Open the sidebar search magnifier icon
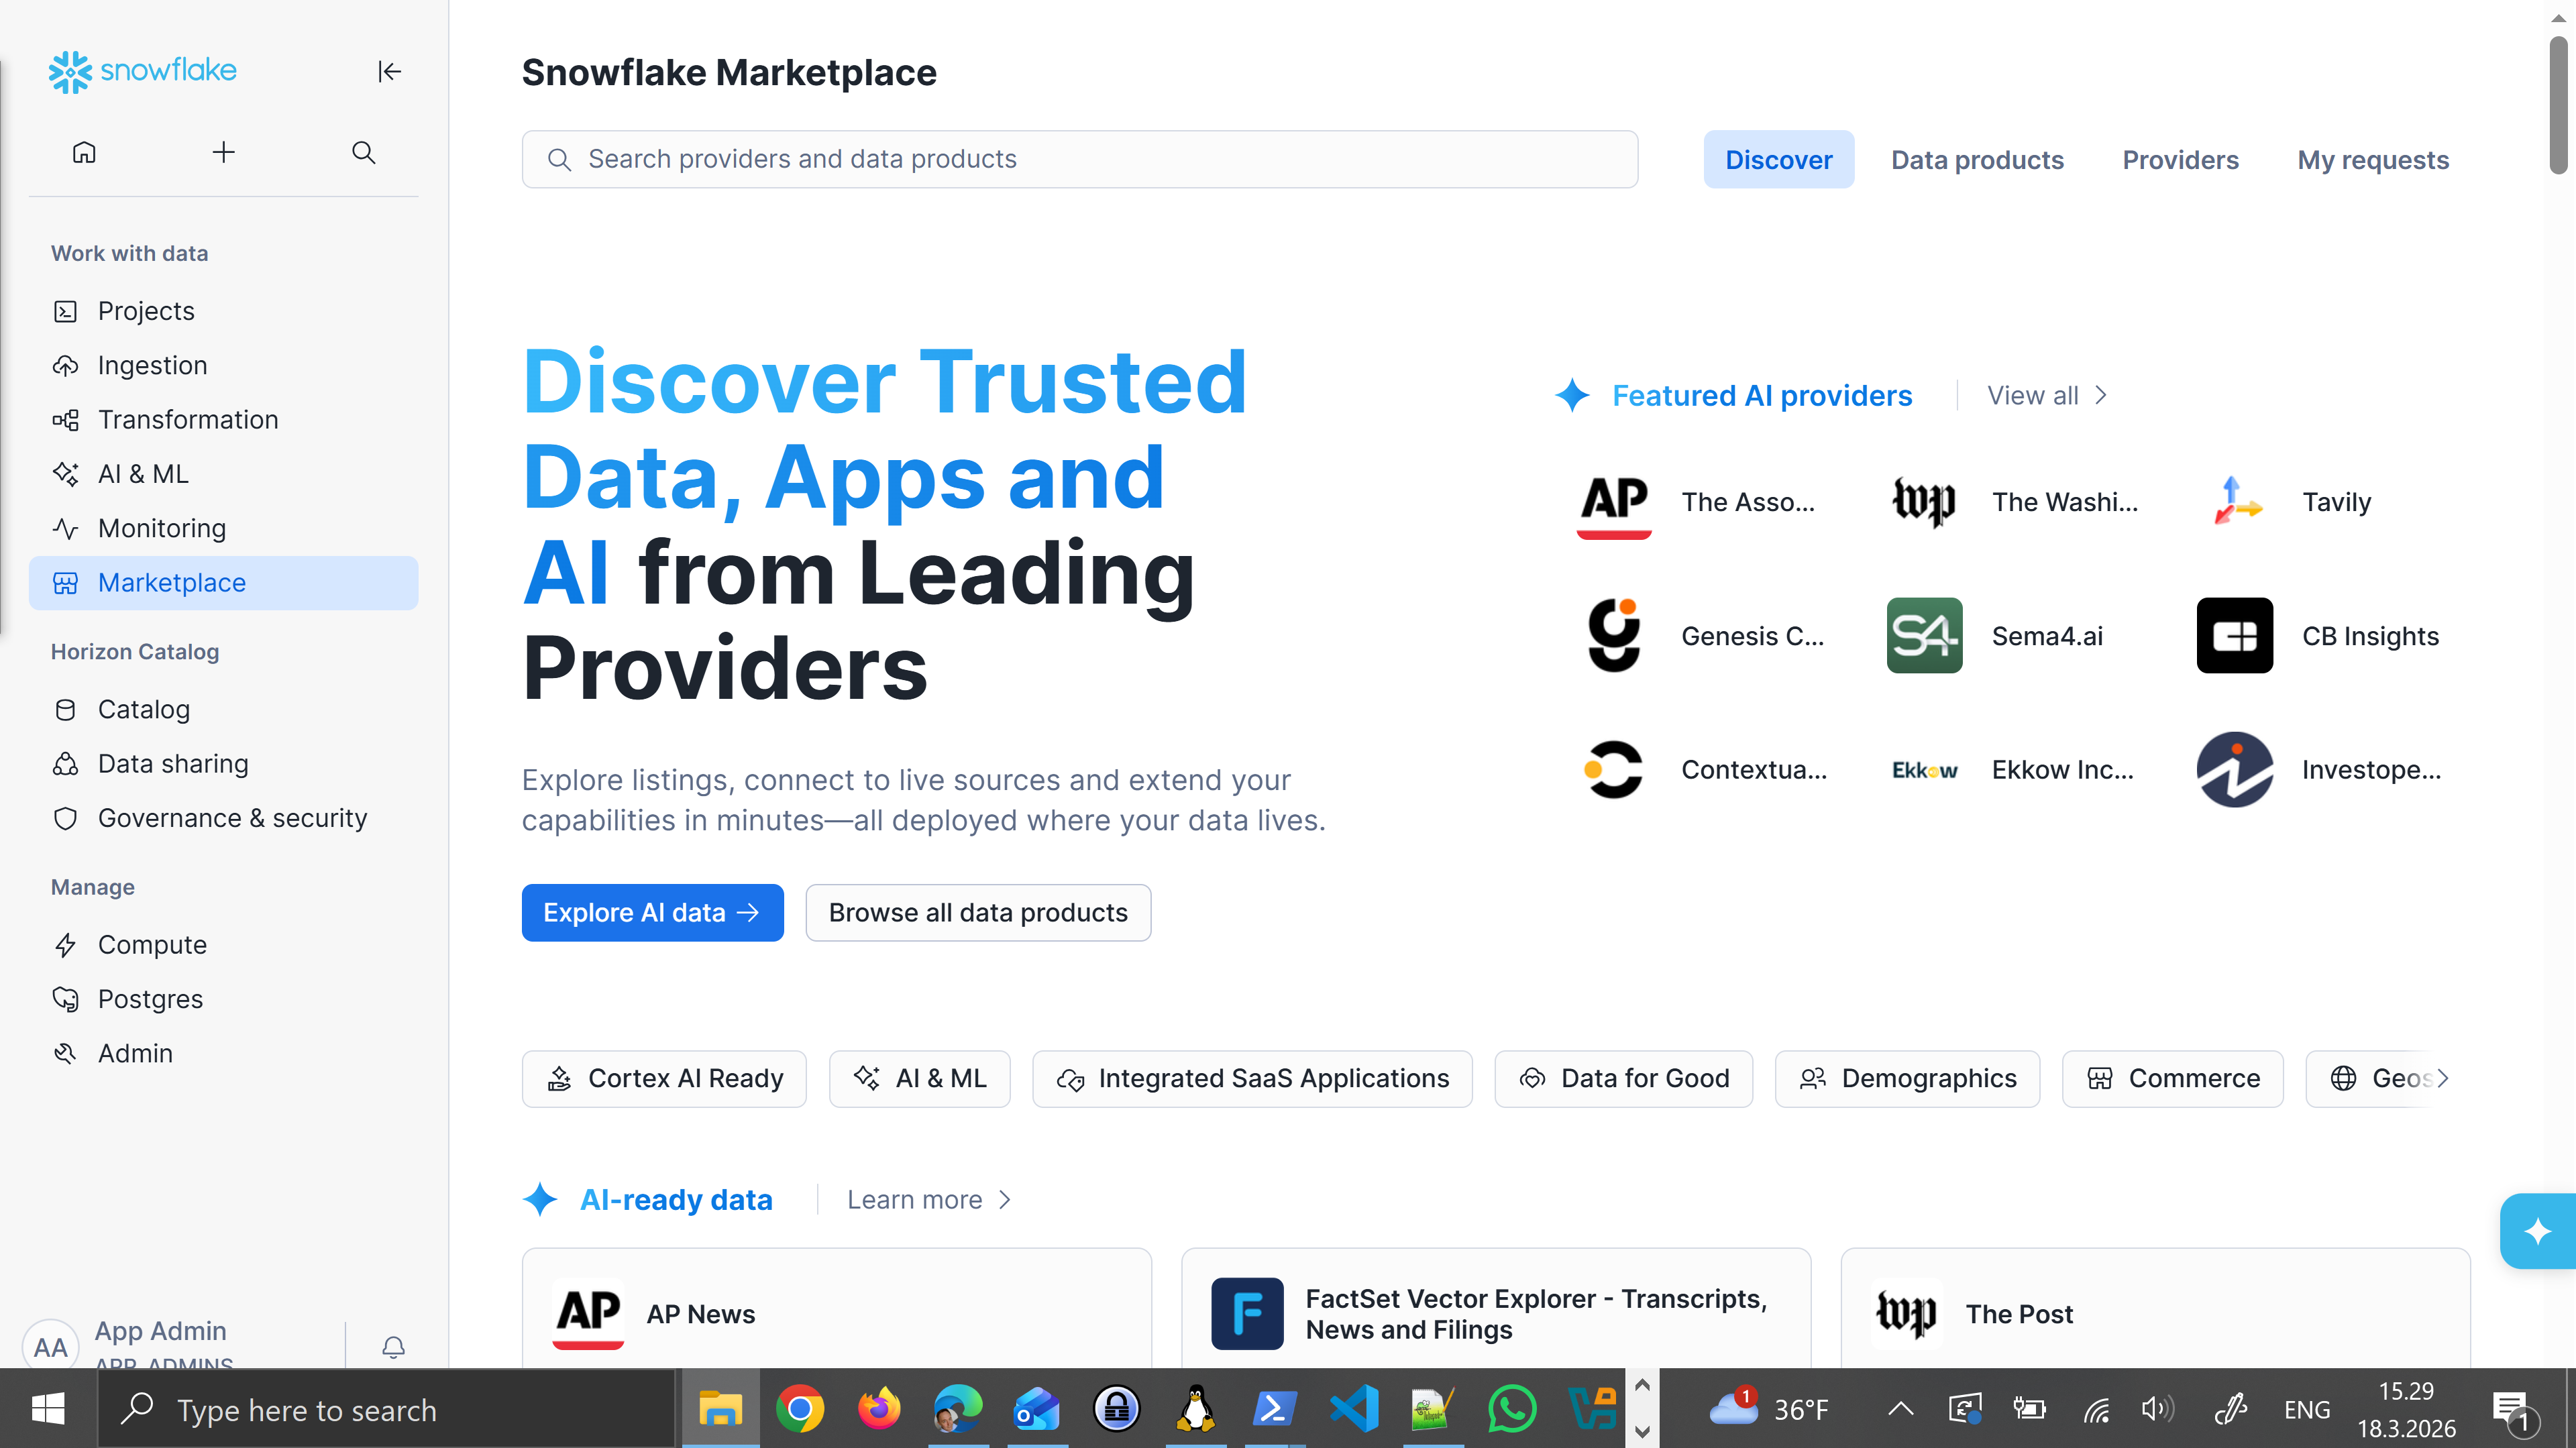This screenshot has height=1448, width=2576. tap(364, 152)
